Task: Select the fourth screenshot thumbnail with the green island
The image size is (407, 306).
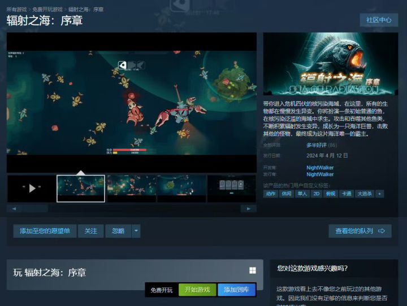Action: [181, 188]
